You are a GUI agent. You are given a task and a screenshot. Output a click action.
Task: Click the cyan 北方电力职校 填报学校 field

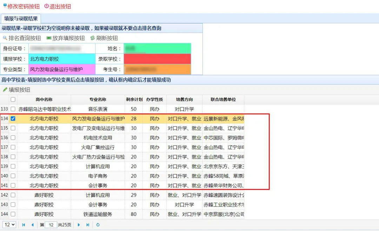click(62, 59)
